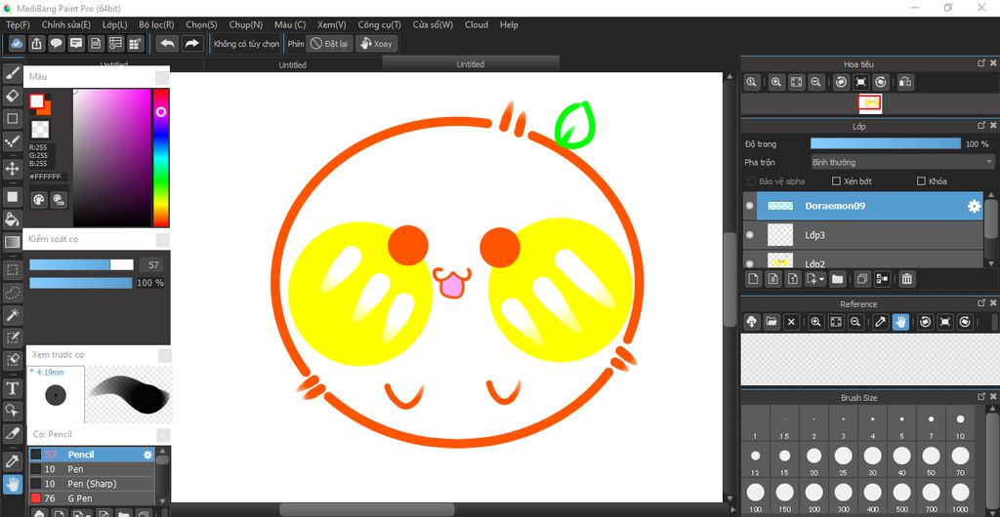
Task: Enable the Khóa checkbox
Action: click(921, 181)
